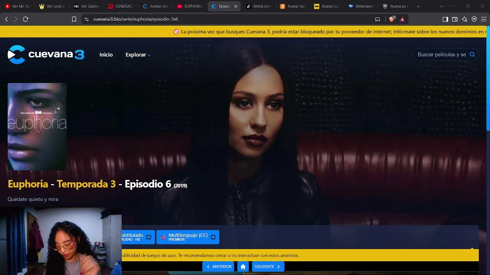This screenshot has width=490, height=275.
Task: Open the Temporada 3 link
Action: pyautogui.click(x=86, y=184)
